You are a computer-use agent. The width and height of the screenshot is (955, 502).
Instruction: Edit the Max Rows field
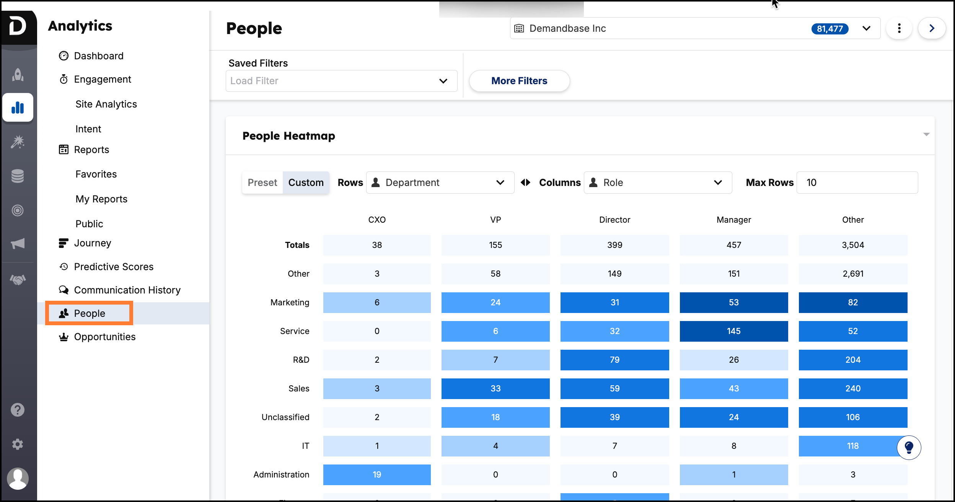click(857, 183)
